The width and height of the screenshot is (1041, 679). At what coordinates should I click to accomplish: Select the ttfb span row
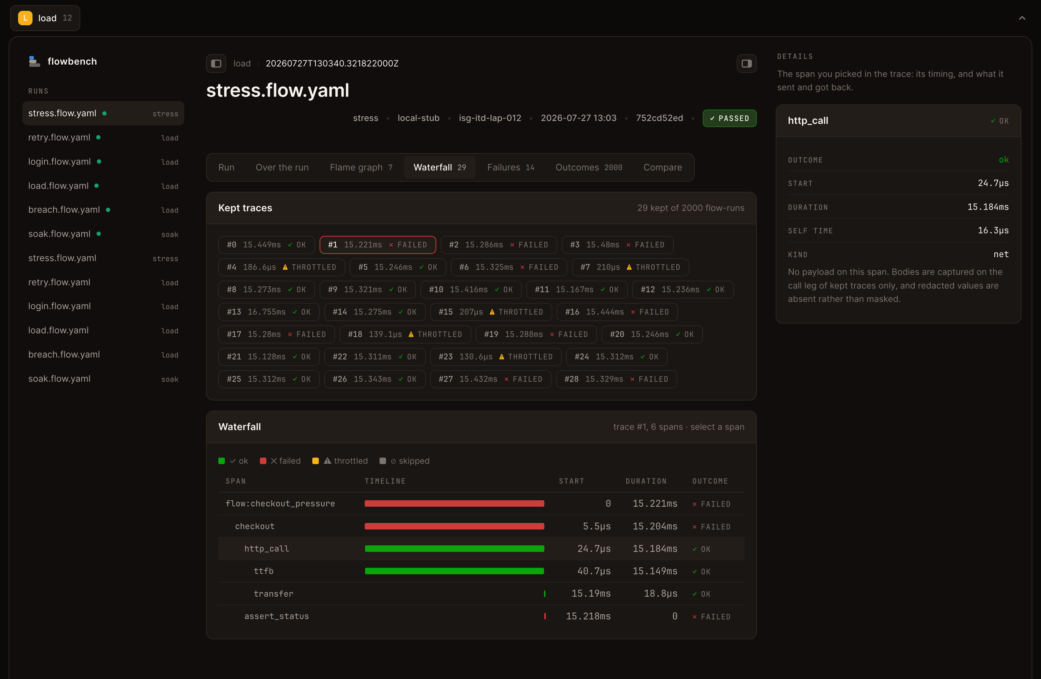tap(481, 571)
